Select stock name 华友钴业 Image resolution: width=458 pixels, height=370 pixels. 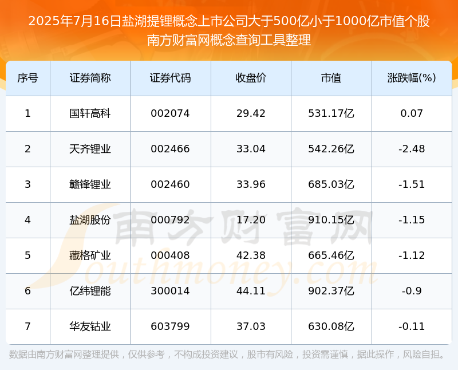[x=90, y=326]
